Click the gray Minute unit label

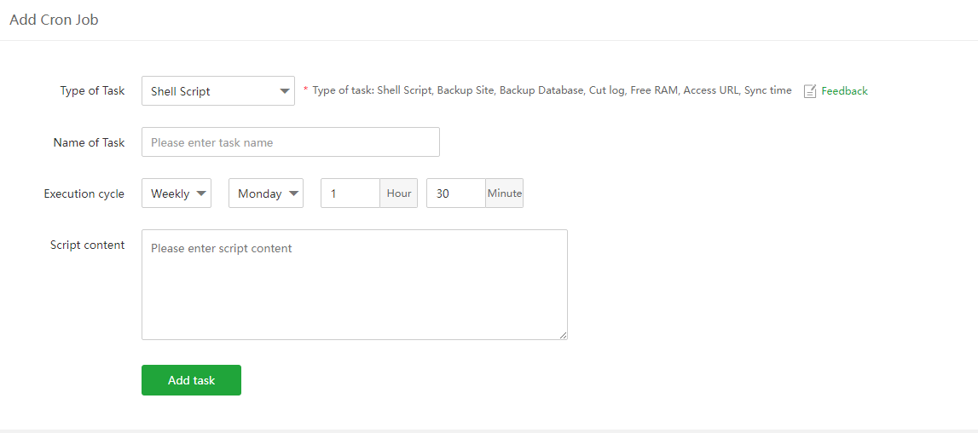tap(505, 193)
